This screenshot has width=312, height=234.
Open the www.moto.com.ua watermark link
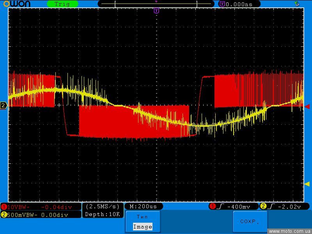coord(290,231)
